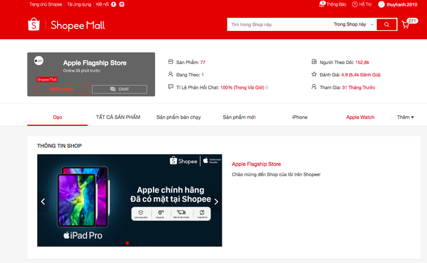427x263 pixels.
Task: Click the magnifier search button
Action: click(386, 25)
